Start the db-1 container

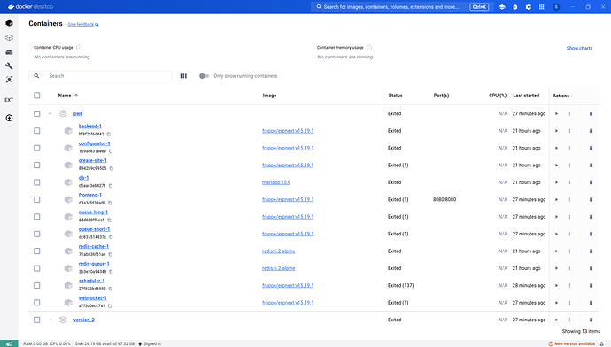556,182
